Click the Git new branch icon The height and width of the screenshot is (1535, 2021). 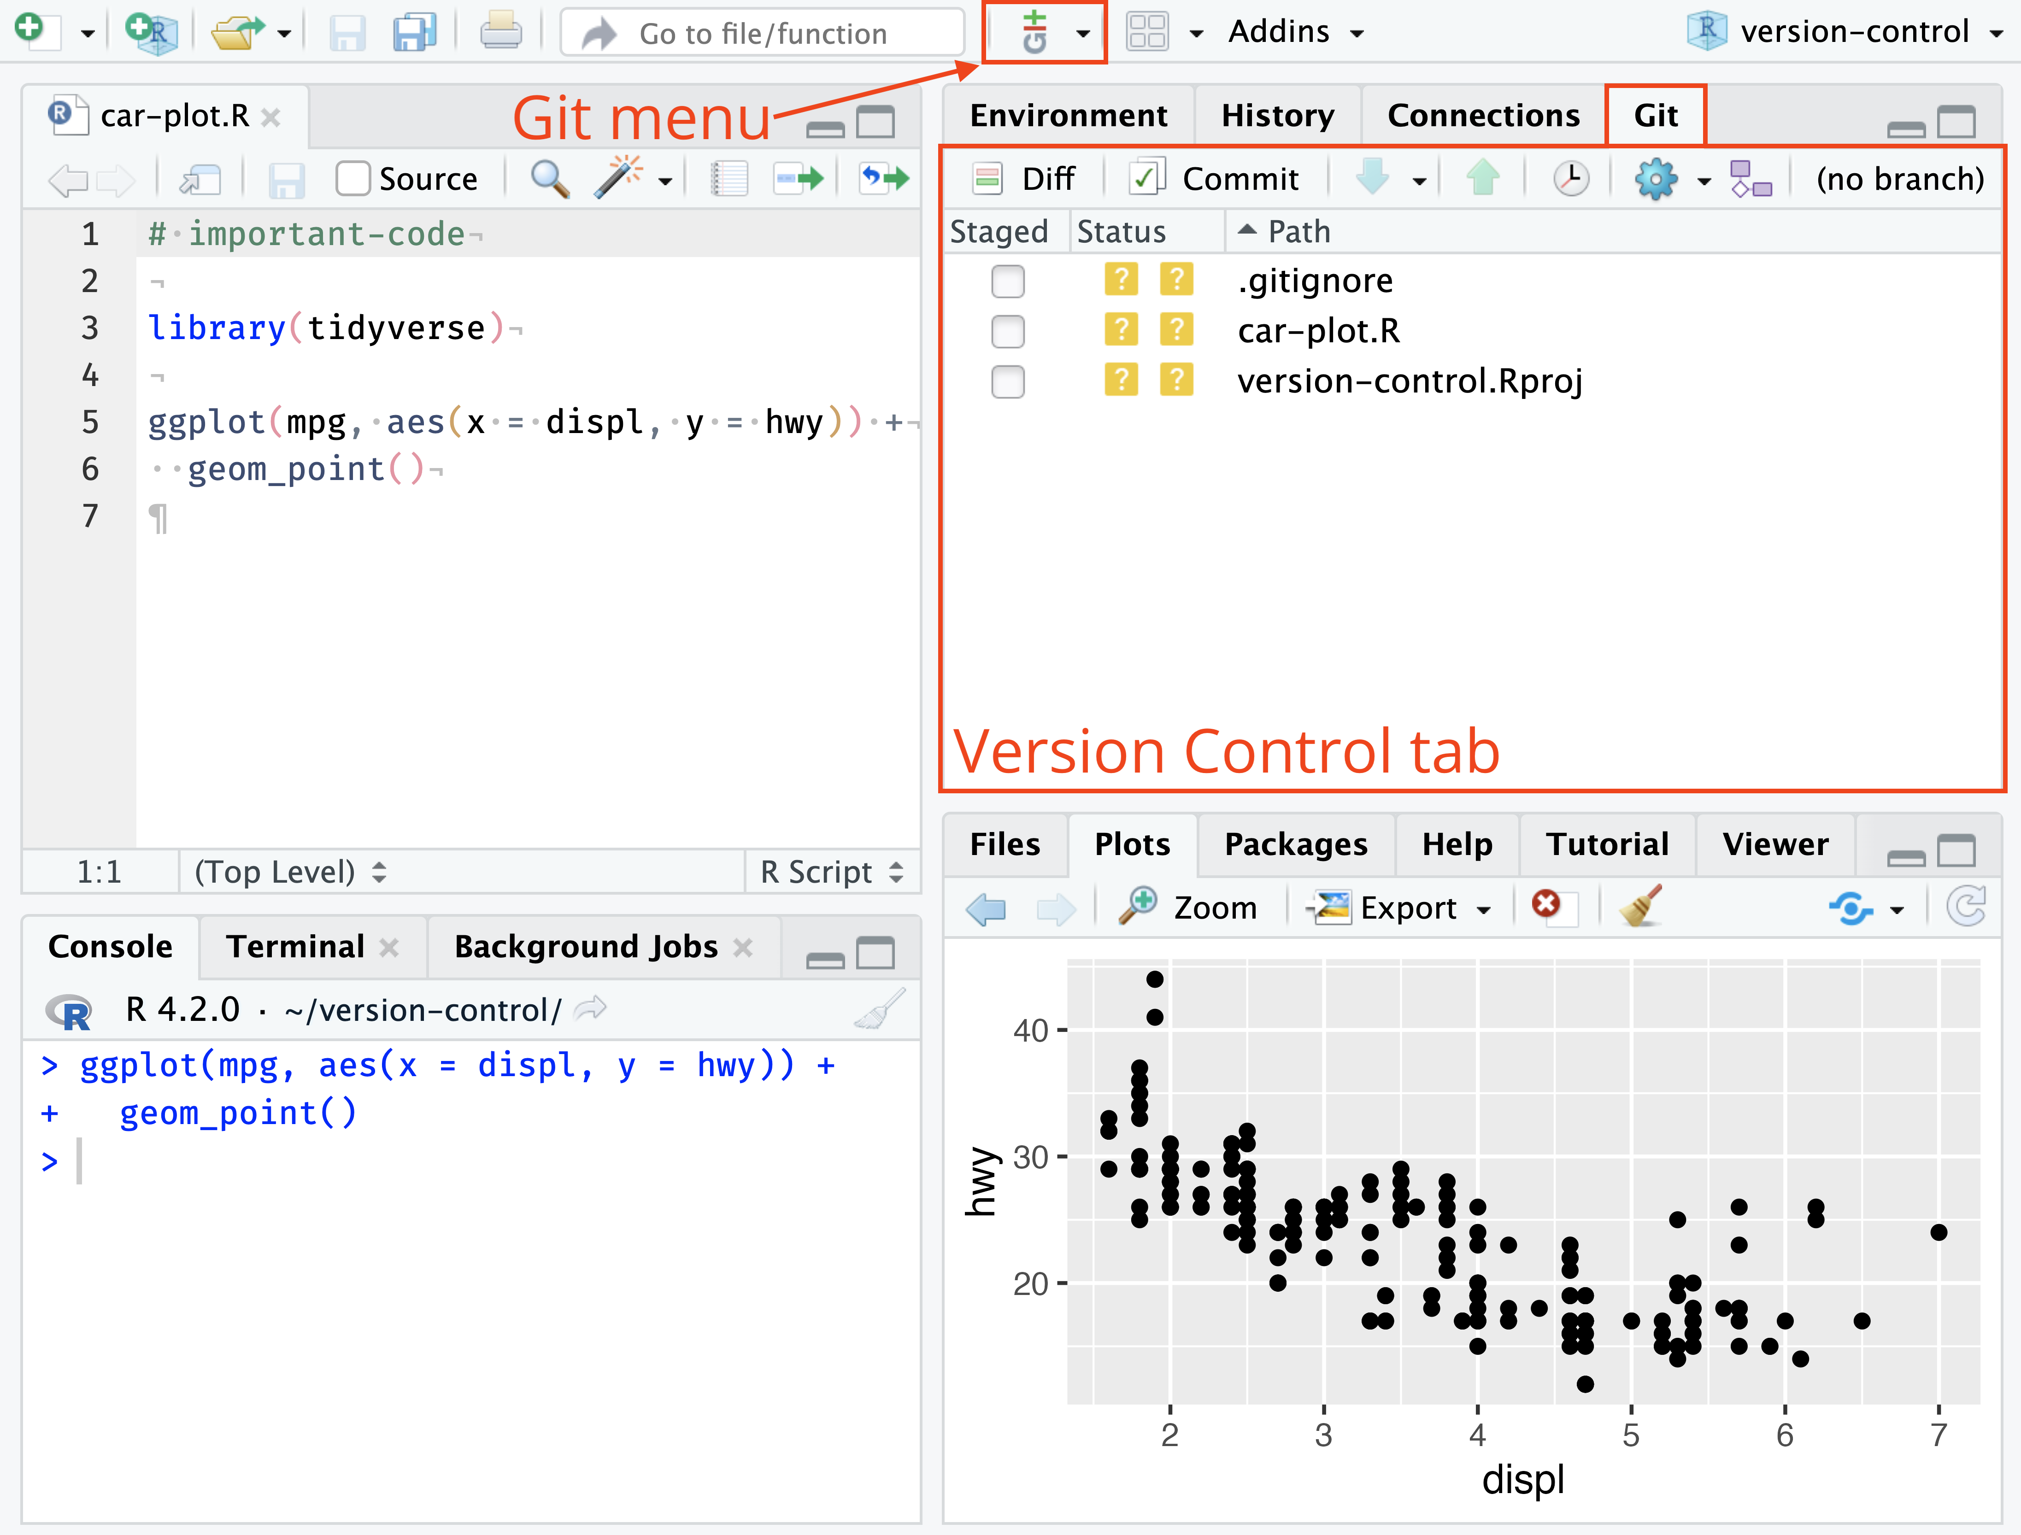(x=1750, y=178)
